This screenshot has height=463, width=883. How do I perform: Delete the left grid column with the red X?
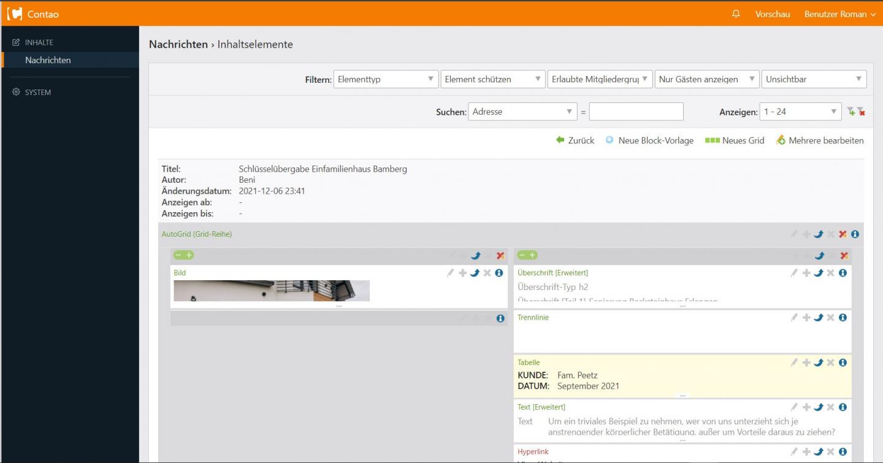(x=500, y=256)
